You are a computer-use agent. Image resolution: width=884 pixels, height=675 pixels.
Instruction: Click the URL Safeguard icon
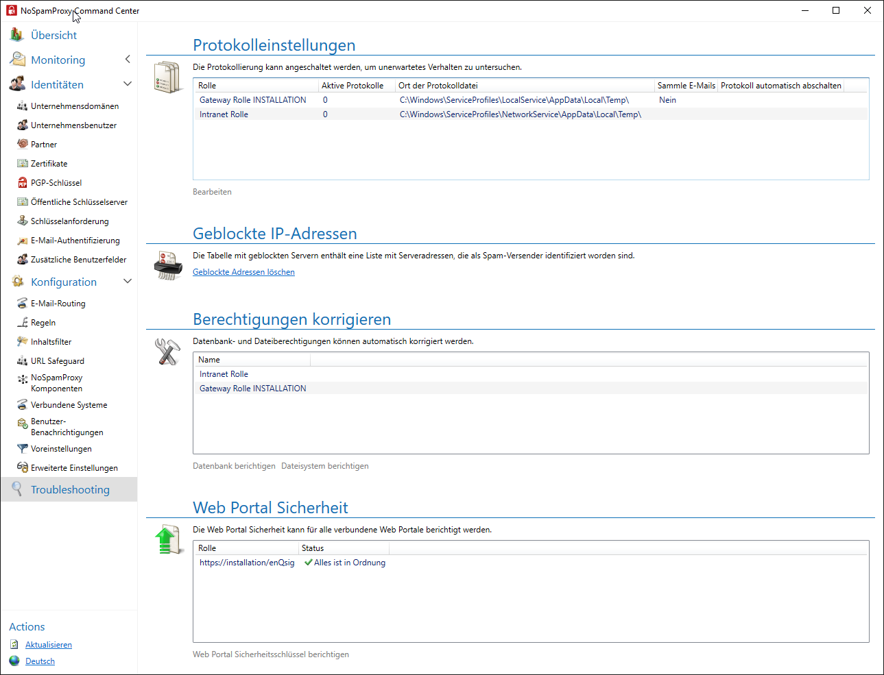[23, 361]
